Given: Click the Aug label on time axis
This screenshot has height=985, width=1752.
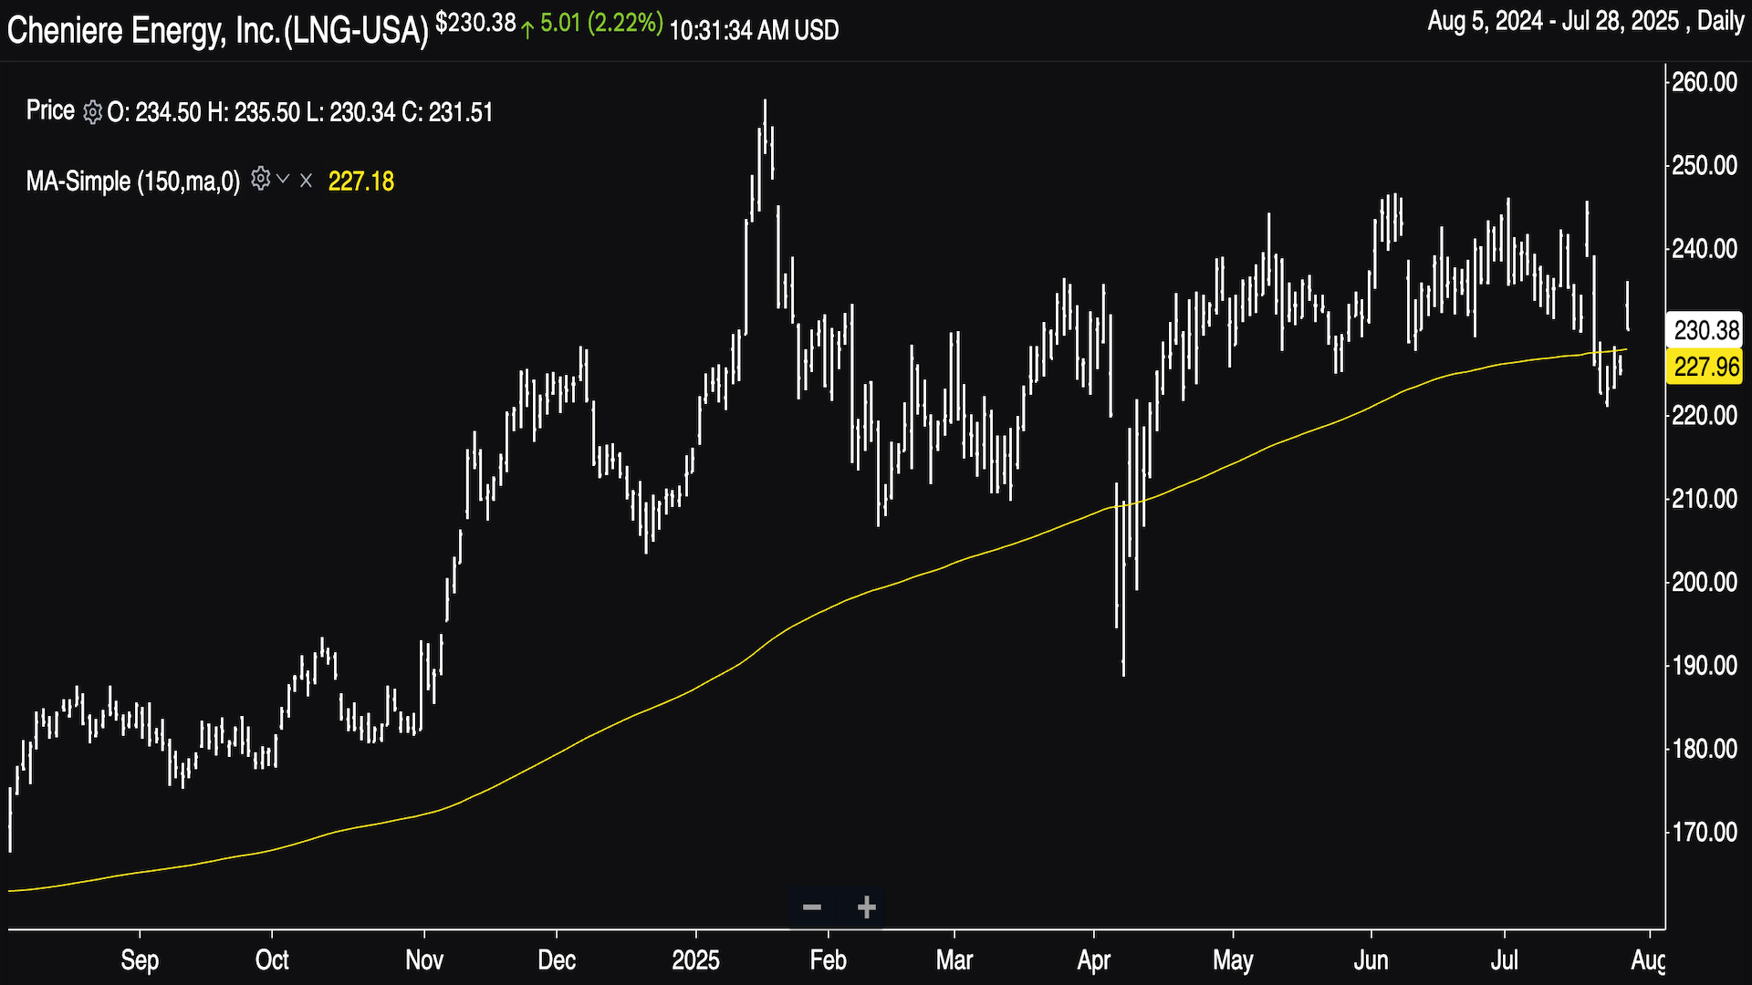Looking at the screenshot, I should 1648,960.
